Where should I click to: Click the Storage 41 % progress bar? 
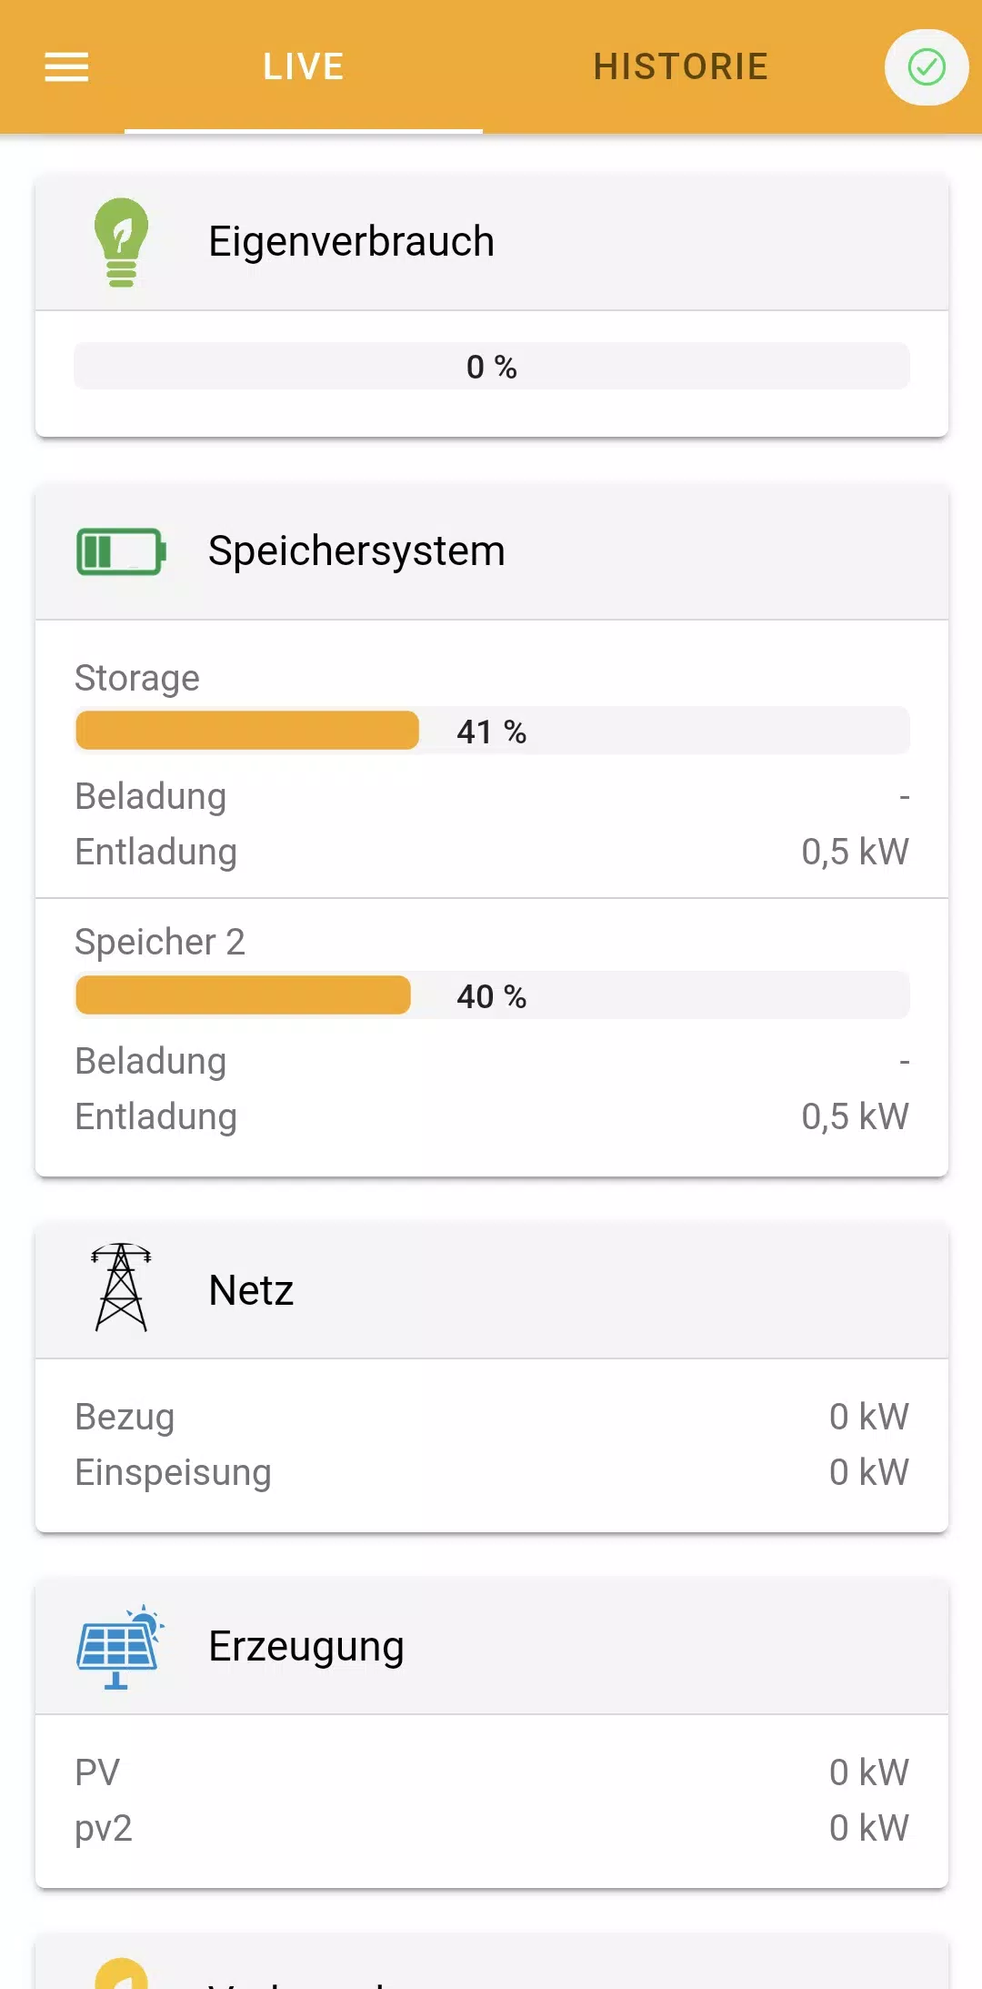pos(491,731)
